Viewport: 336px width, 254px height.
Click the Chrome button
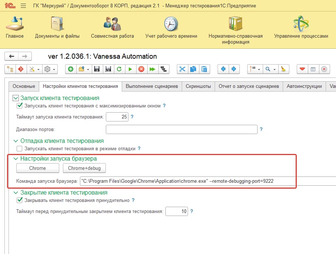[37, 168]
